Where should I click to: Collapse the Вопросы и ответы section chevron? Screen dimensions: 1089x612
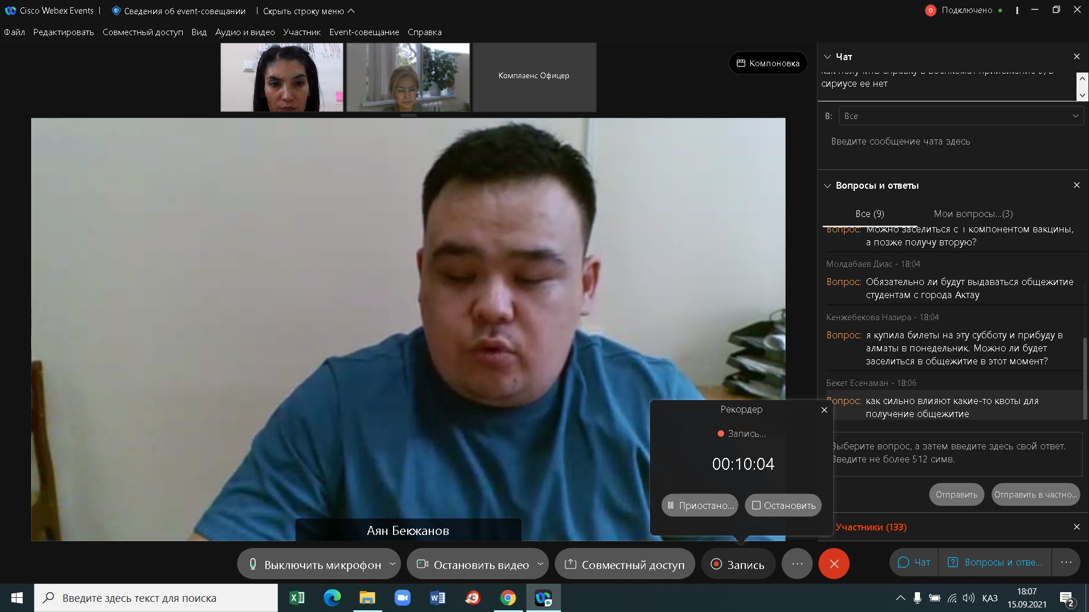(828, 186)
